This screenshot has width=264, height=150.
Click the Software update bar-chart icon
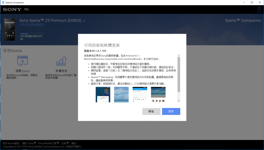(x=62, y=61)
